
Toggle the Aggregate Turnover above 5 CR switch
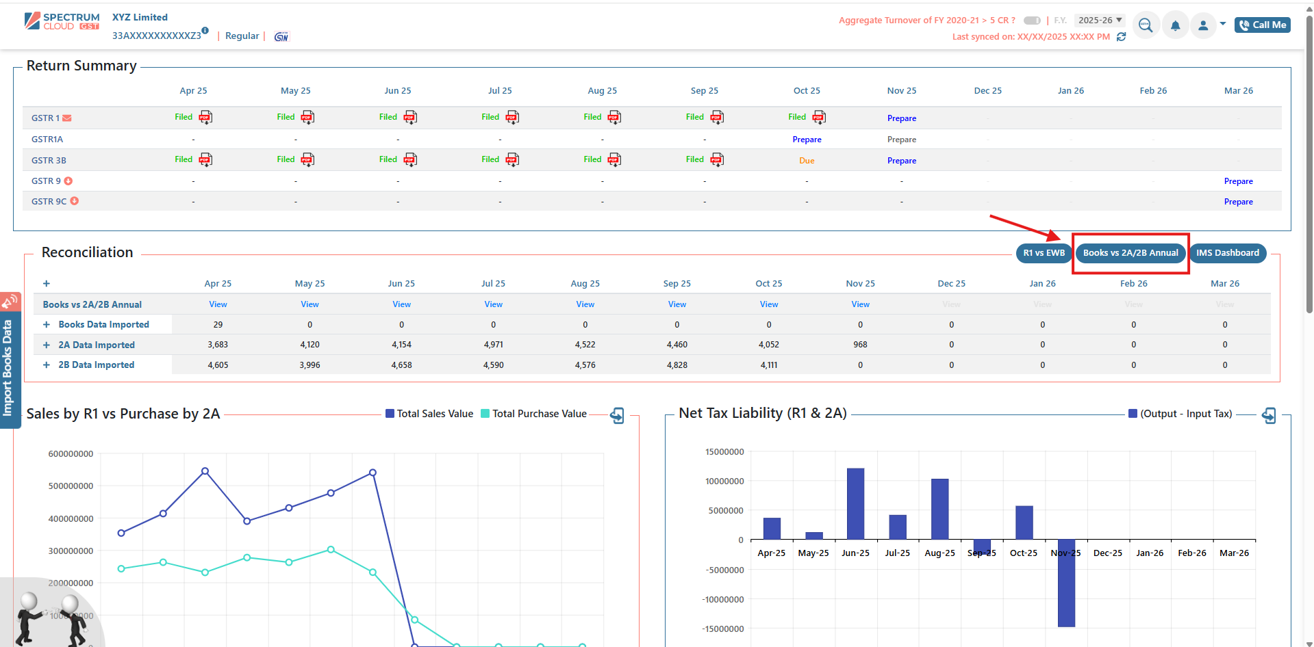pos(1032,21)
